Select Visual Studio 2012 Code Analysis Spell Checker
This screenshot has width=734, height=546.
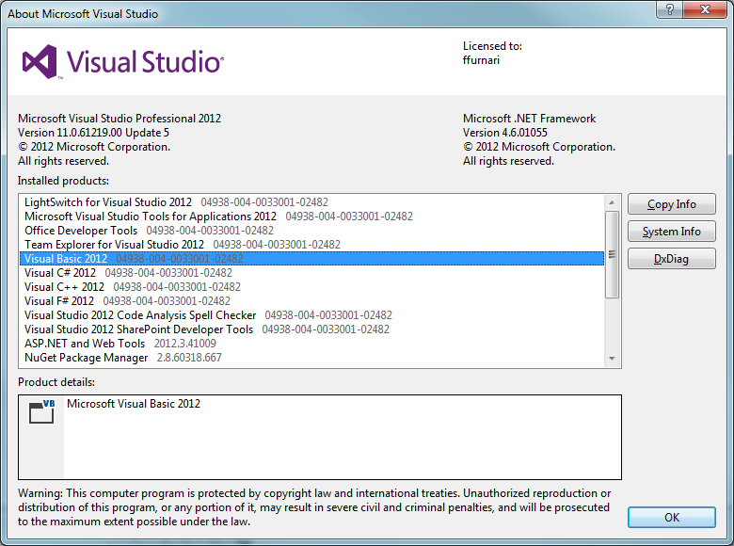311,315
